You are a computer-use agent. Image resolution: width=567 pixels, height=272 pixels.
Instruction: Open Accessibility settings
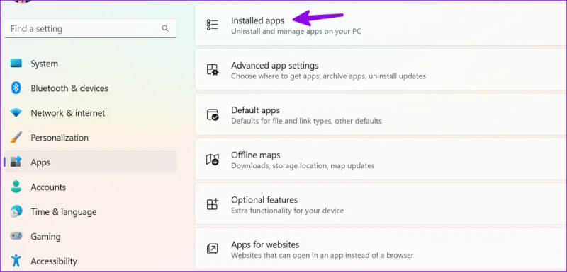(91, 261)
